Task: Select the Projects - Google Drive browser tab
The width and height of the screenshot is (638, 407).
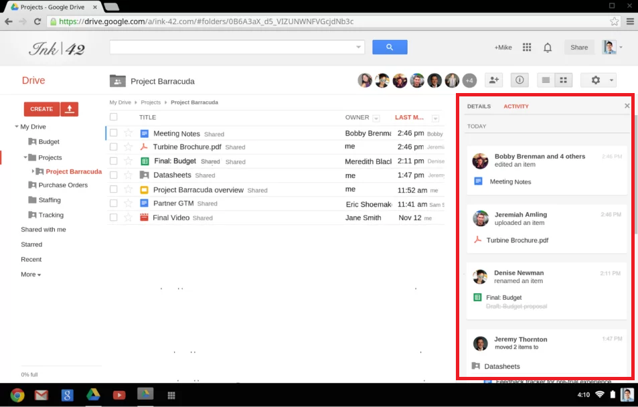Action: [x=53, y=7]
